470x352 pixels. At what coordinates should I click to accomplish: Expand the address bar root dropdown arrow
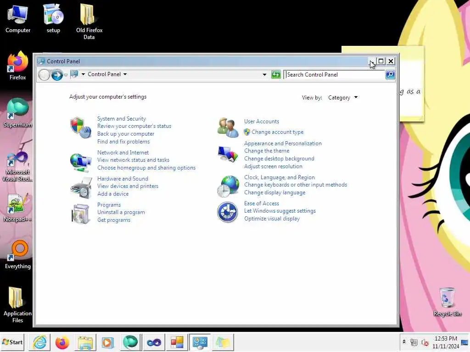point(83,74)
